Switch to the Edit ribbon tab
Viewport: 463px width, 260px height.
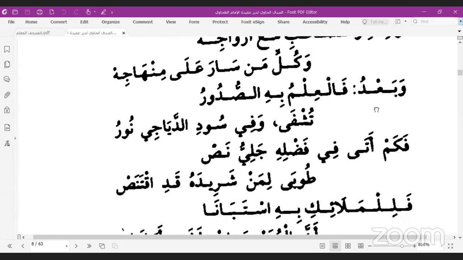(x=84, y=22)
